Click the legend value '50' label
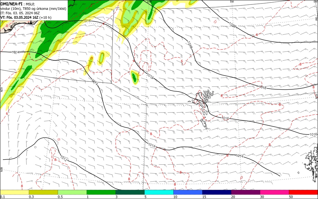This screenshot has width=318, height=199. click(x=291, y=197)
